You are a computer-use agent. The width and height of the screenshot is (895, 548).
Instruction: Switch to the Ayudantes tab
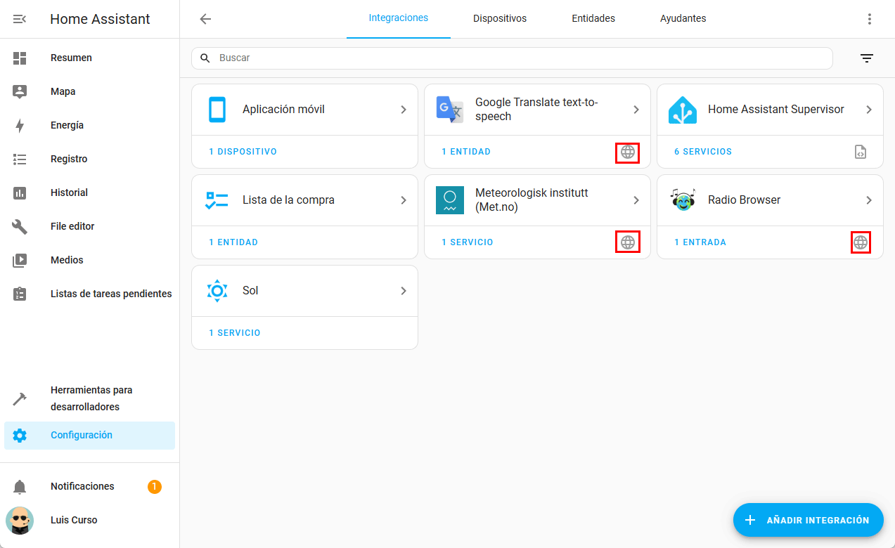click(683, 19)
